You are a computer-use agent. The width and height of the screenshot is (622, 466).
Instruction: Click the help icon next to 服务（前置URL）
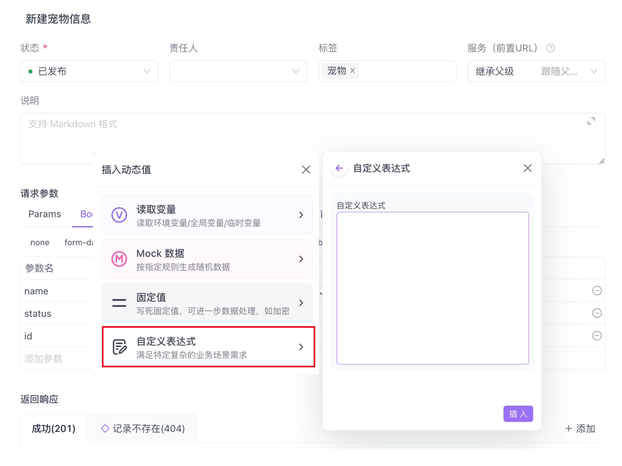(x=550, y=48)
